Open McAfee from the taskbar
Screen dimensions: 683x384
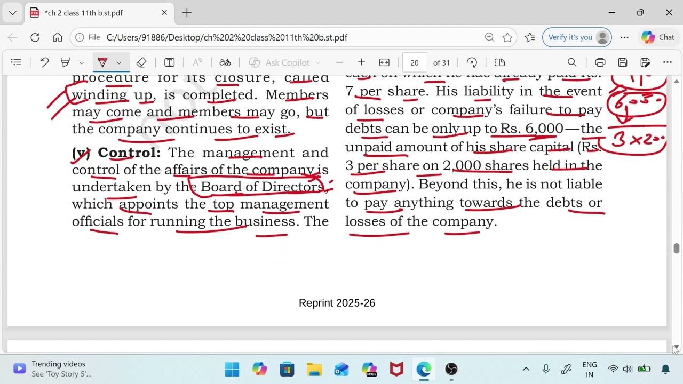(396, 369)
